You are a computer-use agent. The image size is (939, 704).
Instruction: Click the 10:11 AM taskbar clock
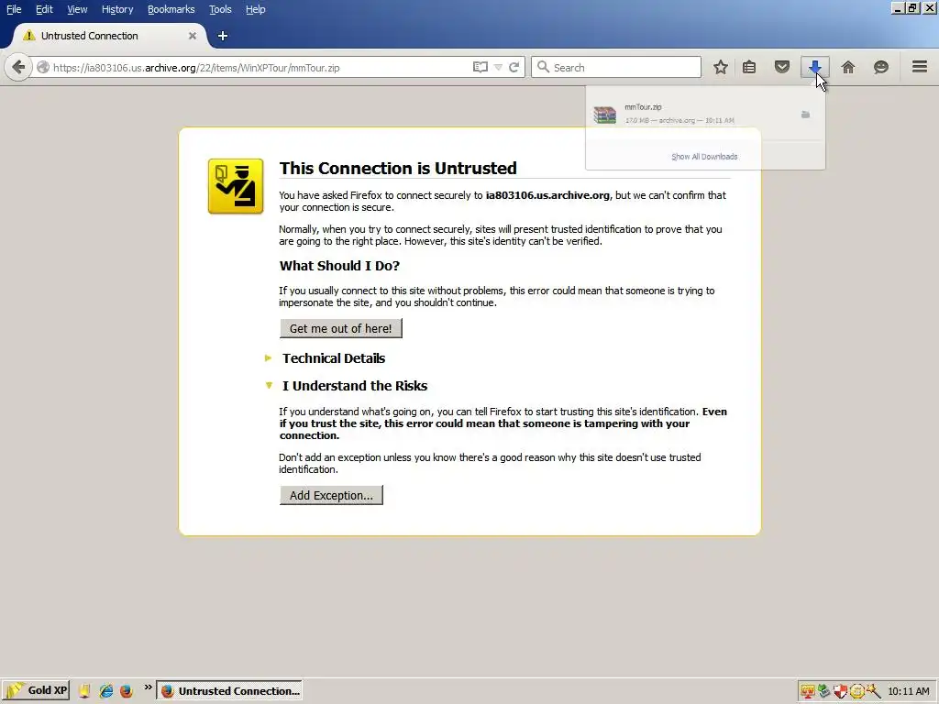click(909, 691)
